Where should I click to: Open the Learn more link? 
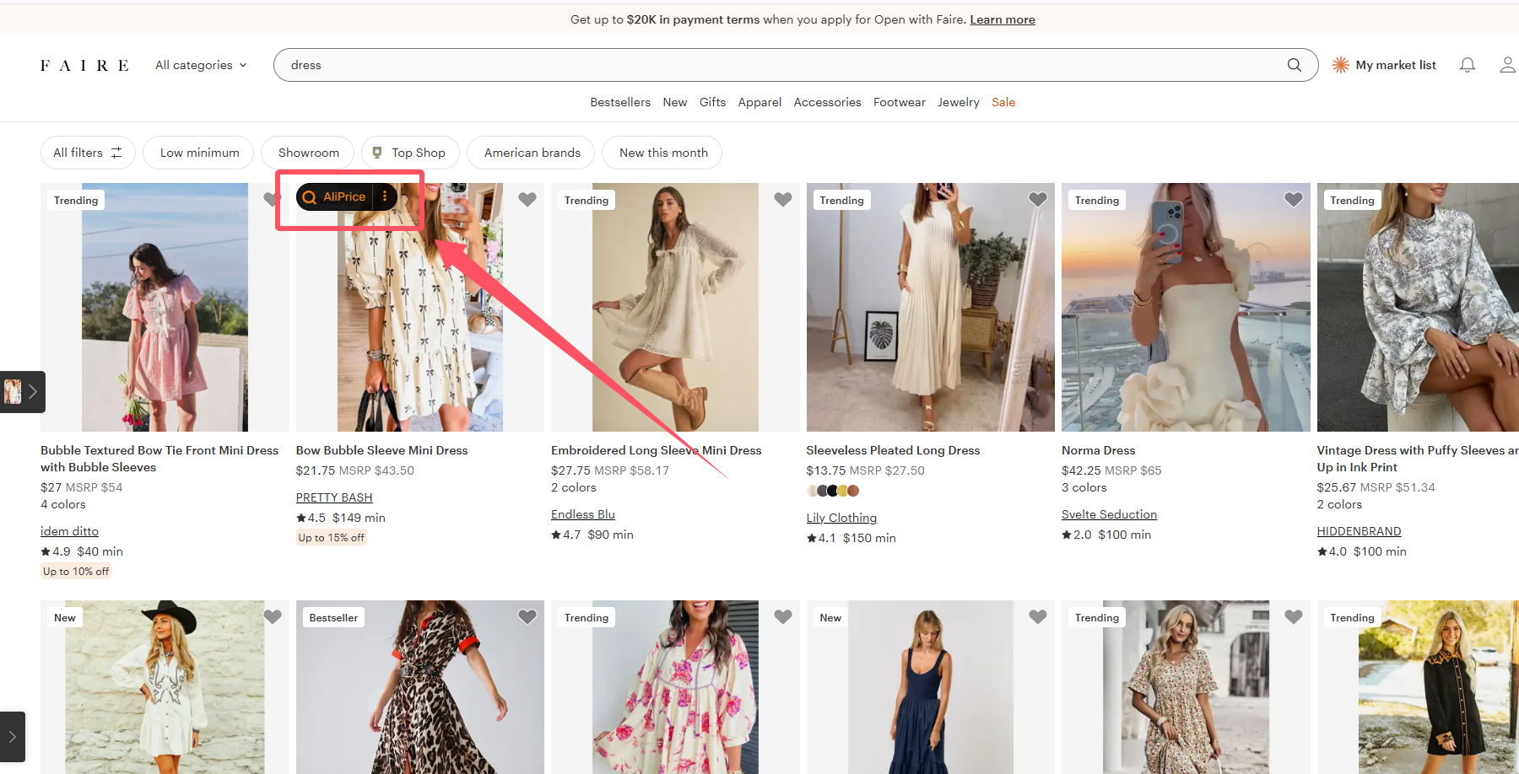[1003, 19]
